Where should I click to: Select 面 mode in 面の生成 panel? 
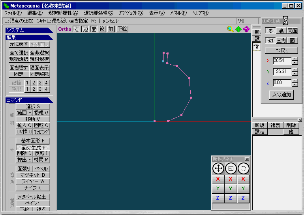pyautogui.click(x=293, y=41)
